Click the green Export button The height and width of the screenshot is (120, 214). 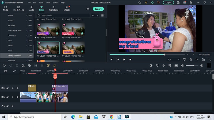tap(98, 9)
